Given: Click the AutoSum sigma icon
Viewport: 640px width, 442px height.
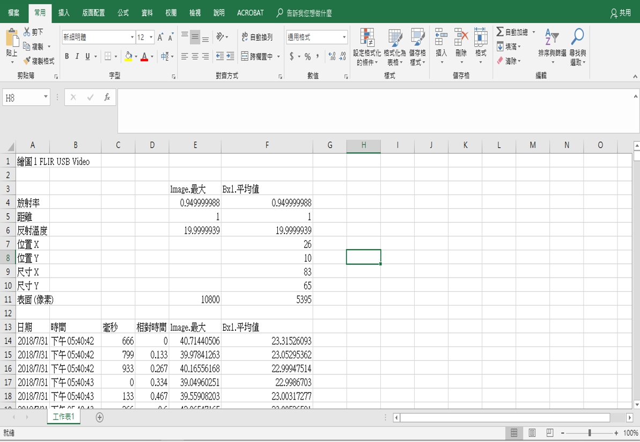Looking at the screenshot, I should click(500, 32).
